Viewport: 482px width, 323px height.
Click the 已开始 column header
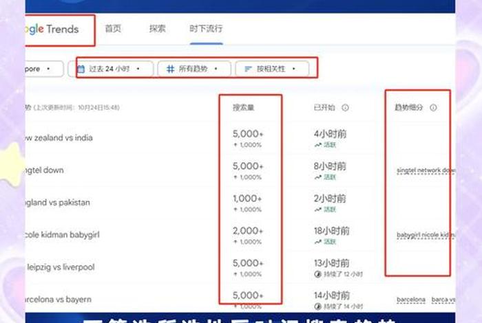point(324,108)
